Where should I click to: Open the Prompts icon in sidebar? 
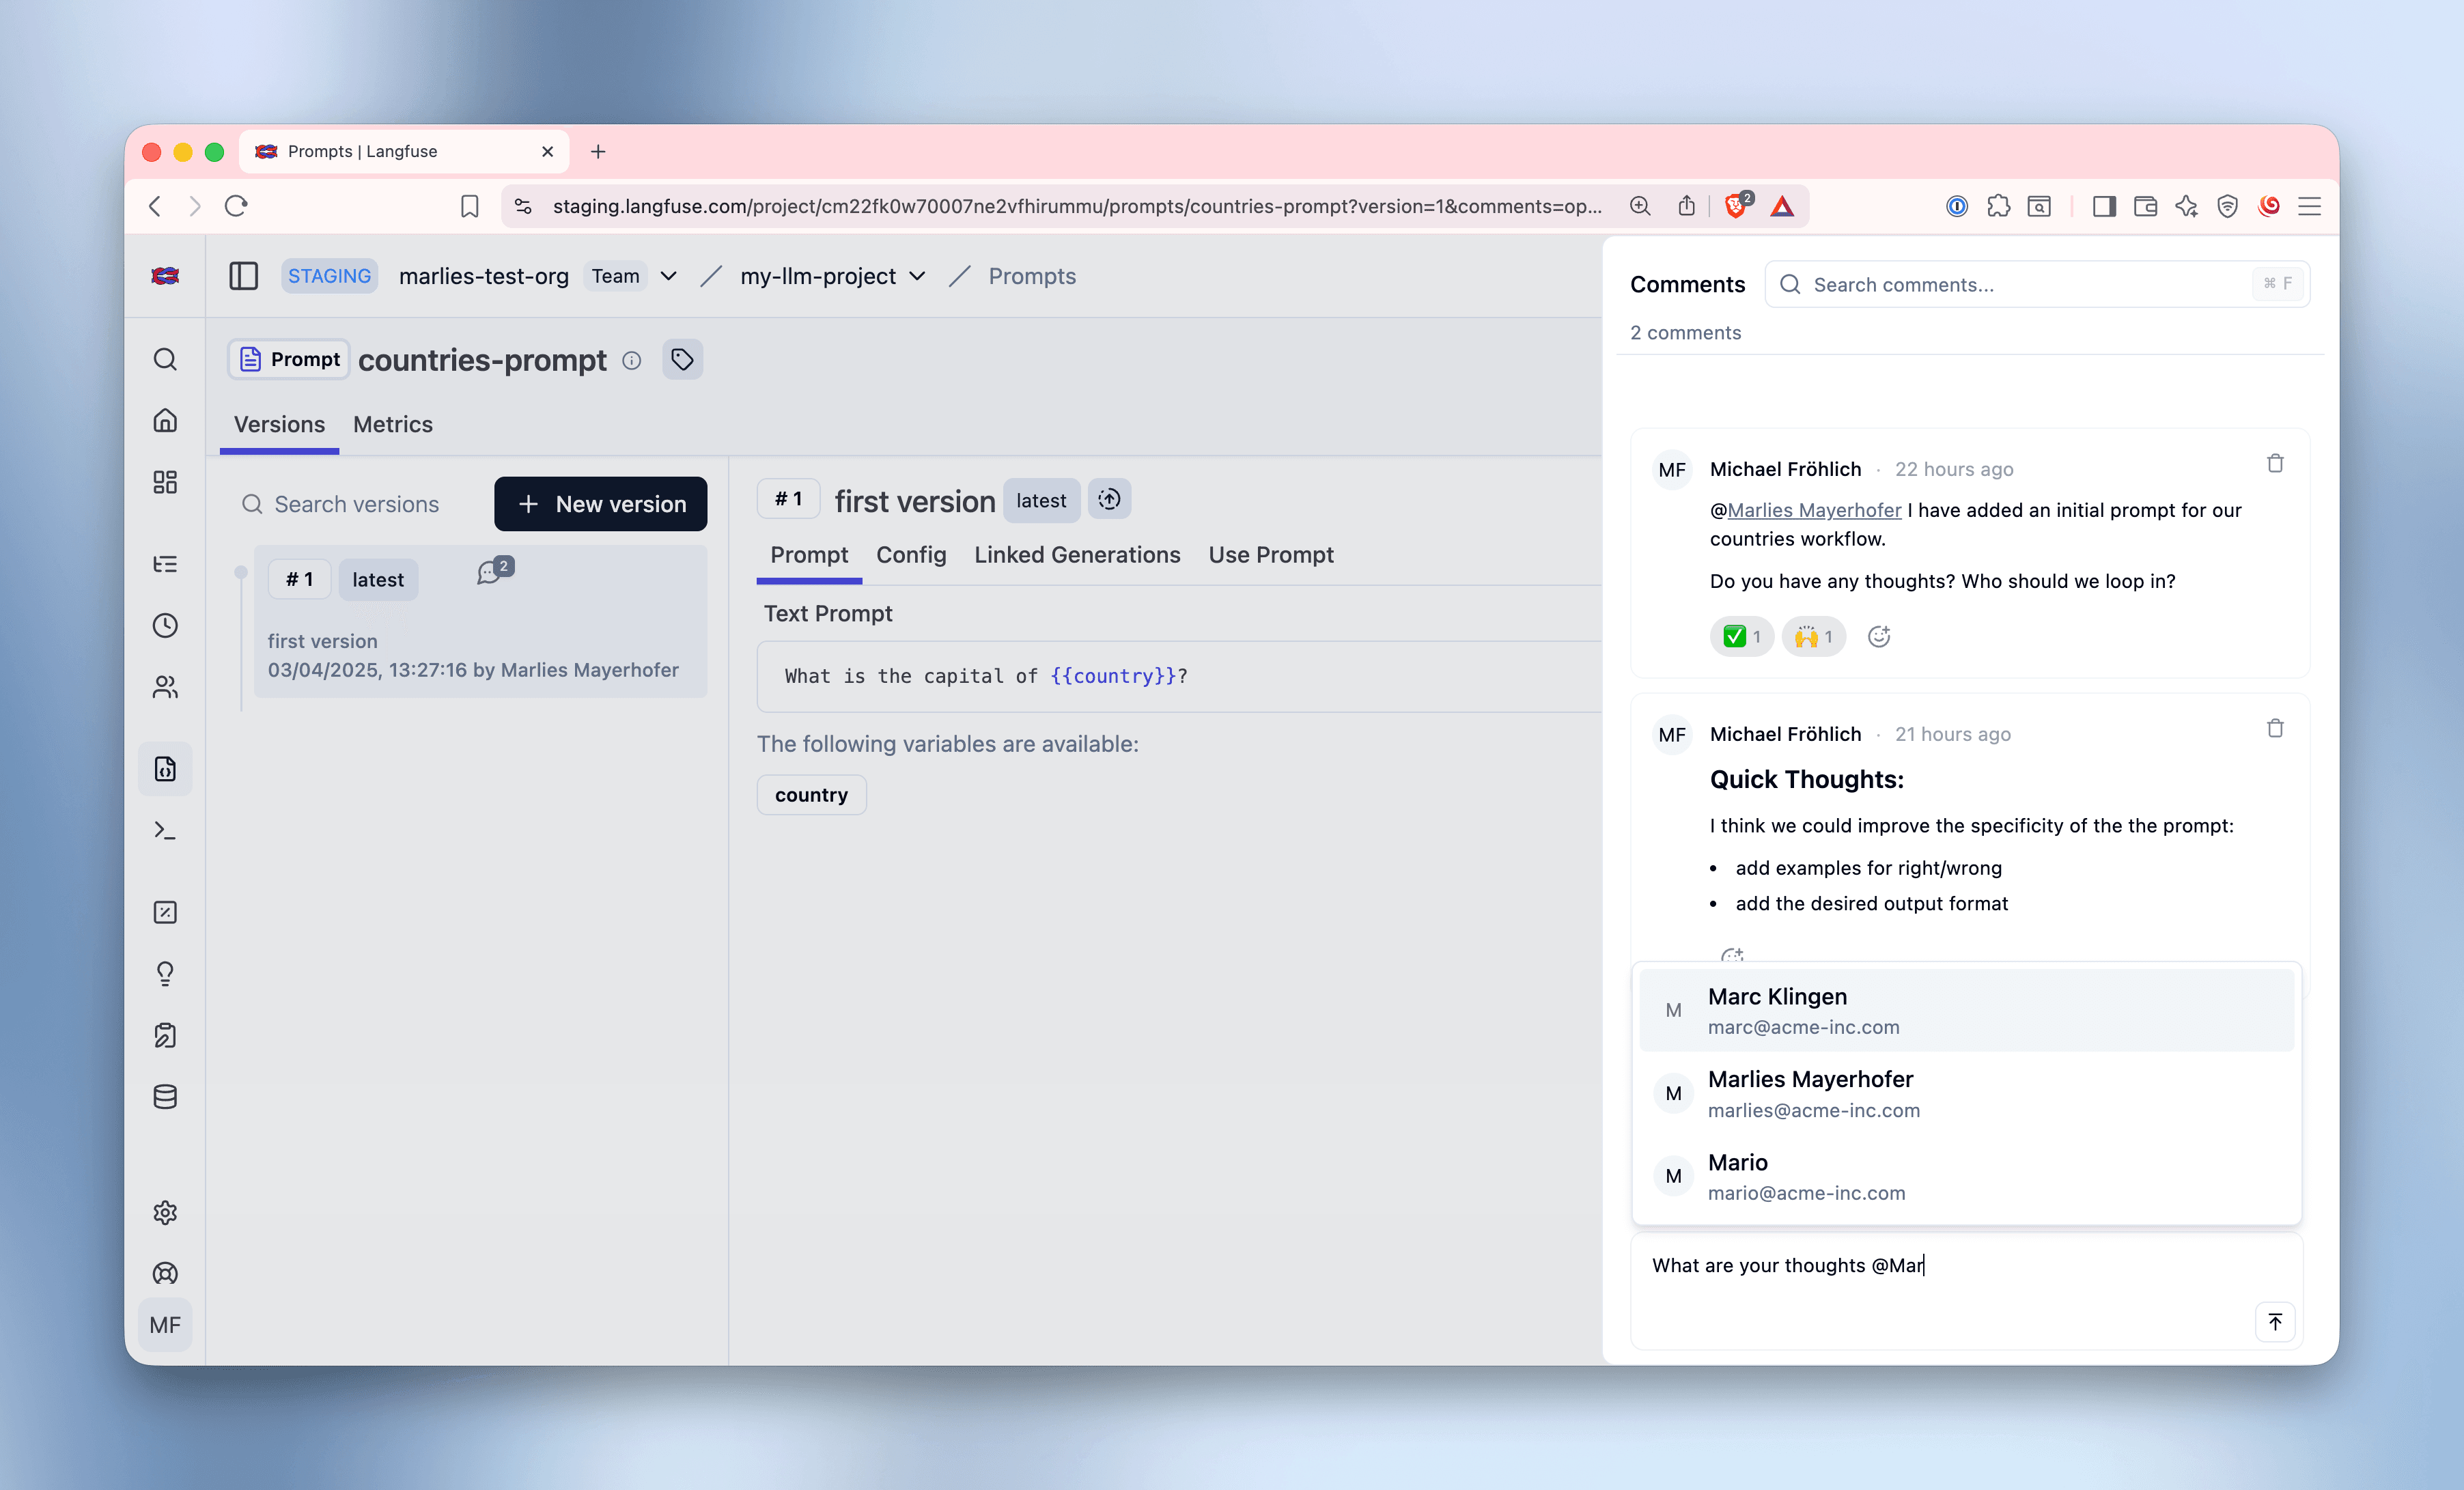click(165, 768)
